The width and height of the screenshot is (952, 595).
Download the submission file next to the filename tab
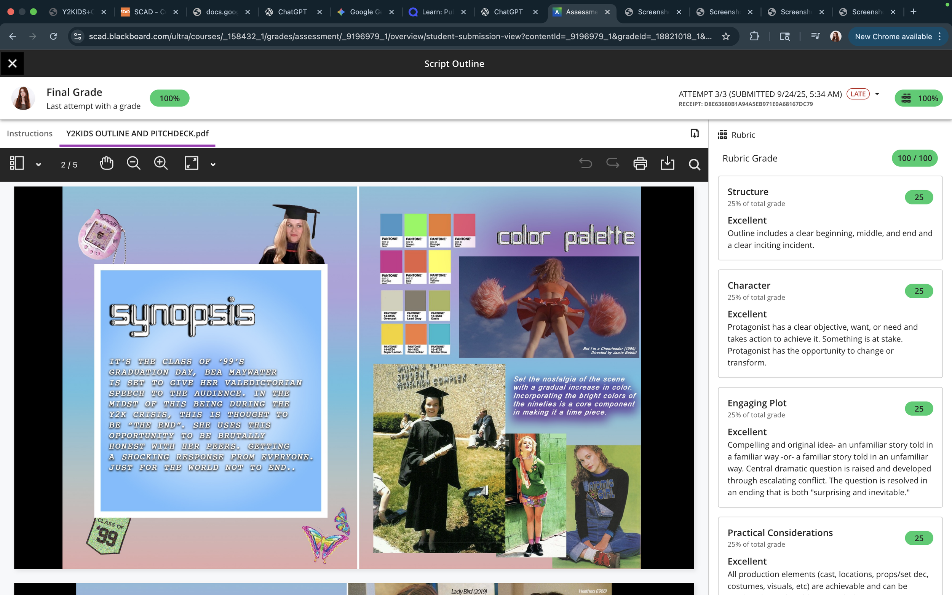(694, 133)
